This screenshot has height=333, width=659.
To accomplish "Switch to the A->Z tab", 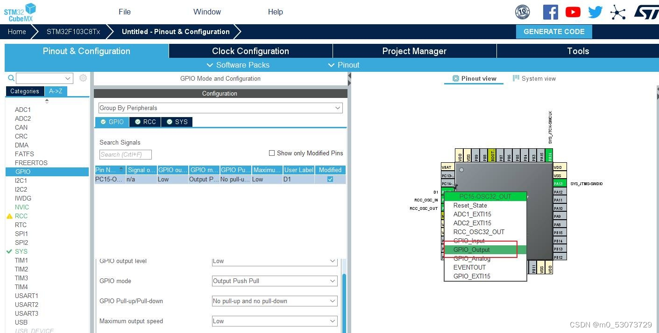I will click(x=56, y=91).
